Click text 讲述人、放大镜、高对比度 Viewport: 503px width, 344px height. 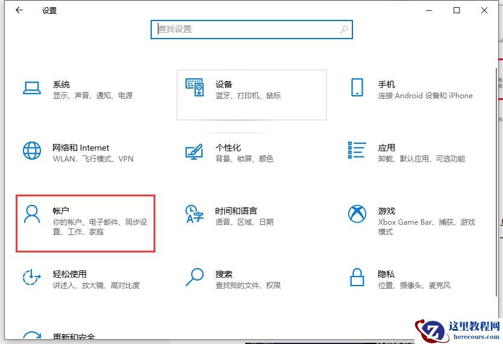tap(96, 286)
